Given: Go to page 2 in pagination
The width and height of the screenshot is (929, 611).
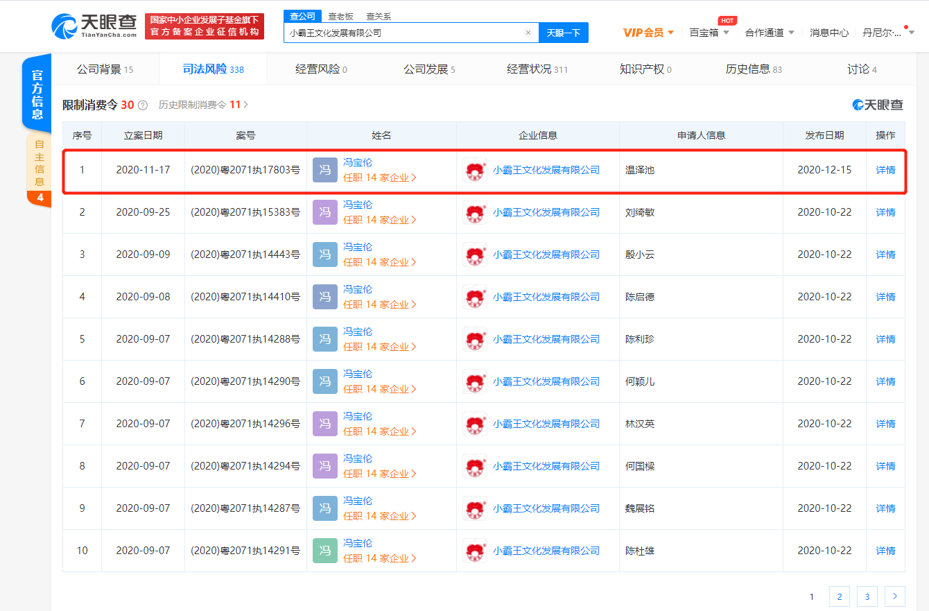Looking at the screenshot, I should [x=839, y=596].
